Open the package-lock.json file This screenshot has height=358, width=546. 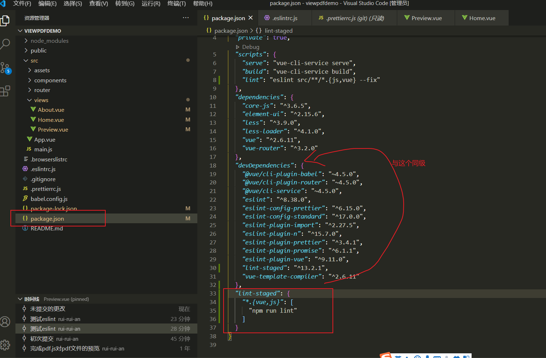(106, 208)
